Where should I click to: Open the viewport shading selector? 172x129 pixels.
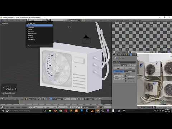tap(39, 99)
